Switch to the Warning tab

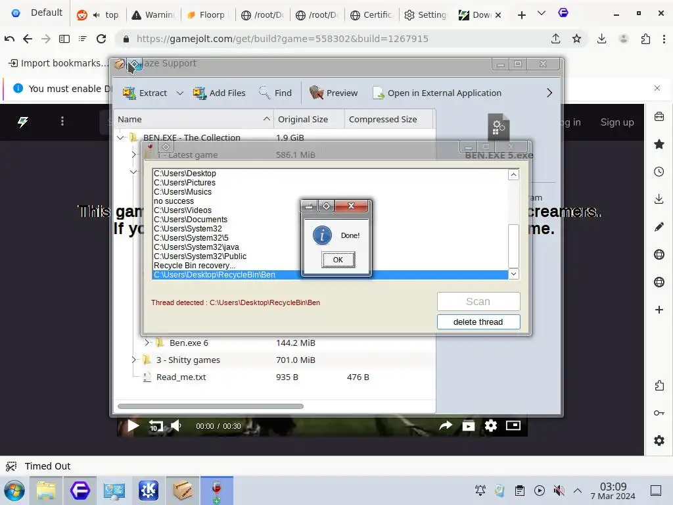[154, 14]
